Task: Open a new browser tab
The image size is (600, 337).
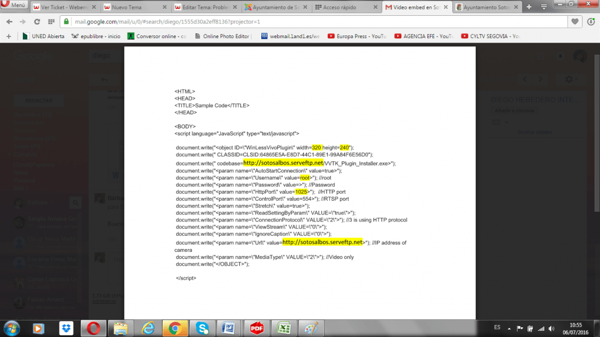Action: [529, 7]
